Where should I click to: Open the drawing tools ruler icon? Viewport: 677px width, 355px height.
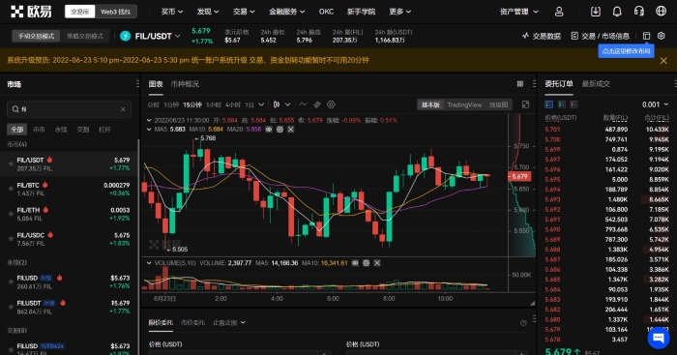317,104
